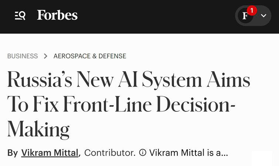Image resolution: width=279 pixels, height=166 pixels.
Task: Open Vikram Mittal's author page link
Action: click(x=50, y=153)
